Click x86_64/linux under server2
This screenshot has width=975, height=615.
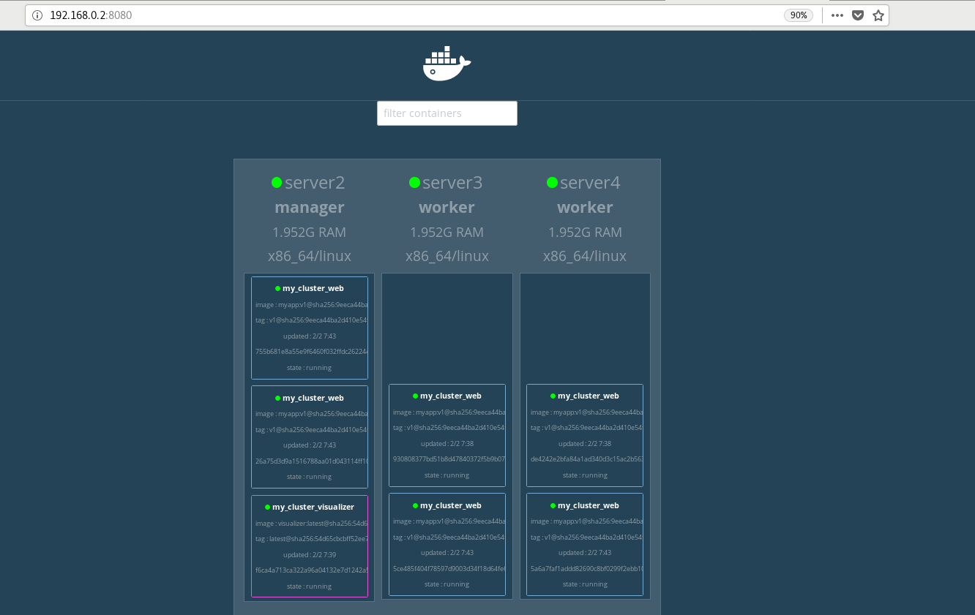tap(310, 257)
